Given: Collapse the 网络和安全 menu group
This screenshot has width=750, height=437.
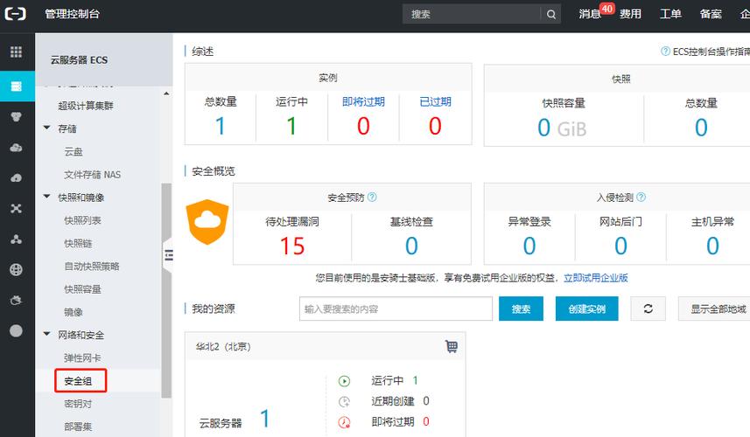Looking at the screenshot, I should (x=47, y=334).
